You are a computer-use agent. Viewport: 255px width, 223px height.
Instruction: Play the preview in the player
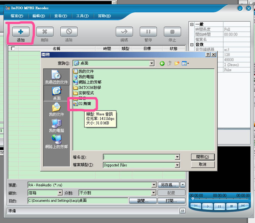pyautogui.click(x=208, y=206)
